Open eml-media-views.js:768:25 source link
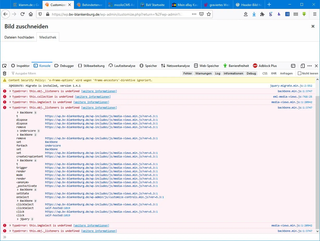This screenshot has height=241, width=320. click(x=293, y=97)
